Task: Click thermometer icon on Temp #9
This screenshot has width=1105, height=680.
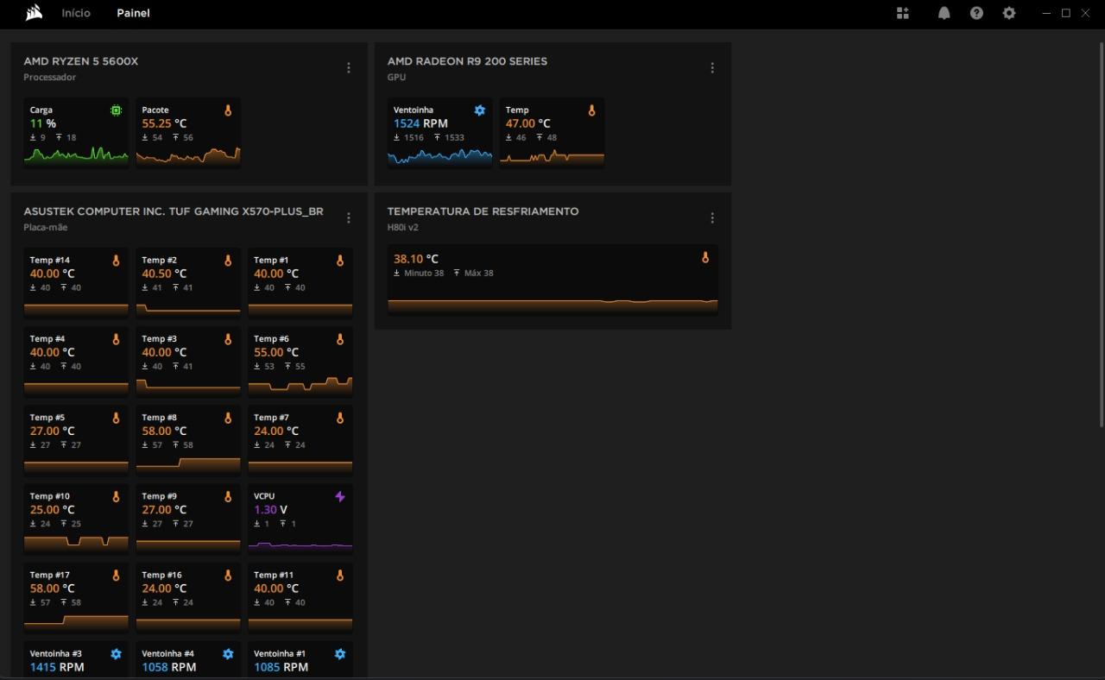Action: coord(228,497)
